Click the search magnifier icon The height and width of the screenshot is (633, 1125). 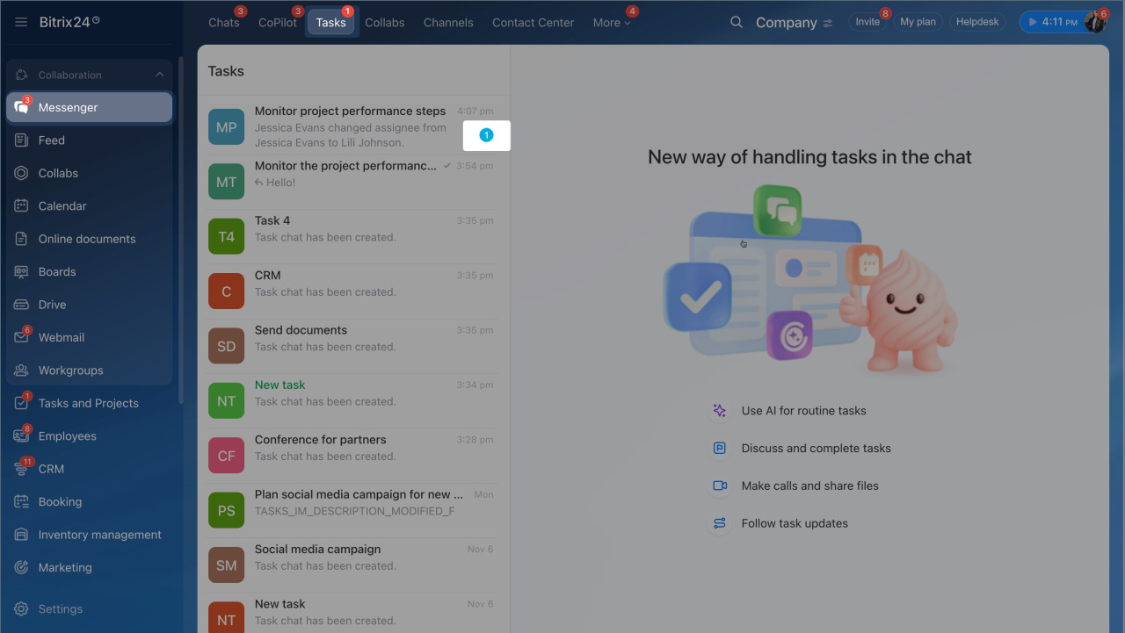pyautogui.click(x=737, y=22)
